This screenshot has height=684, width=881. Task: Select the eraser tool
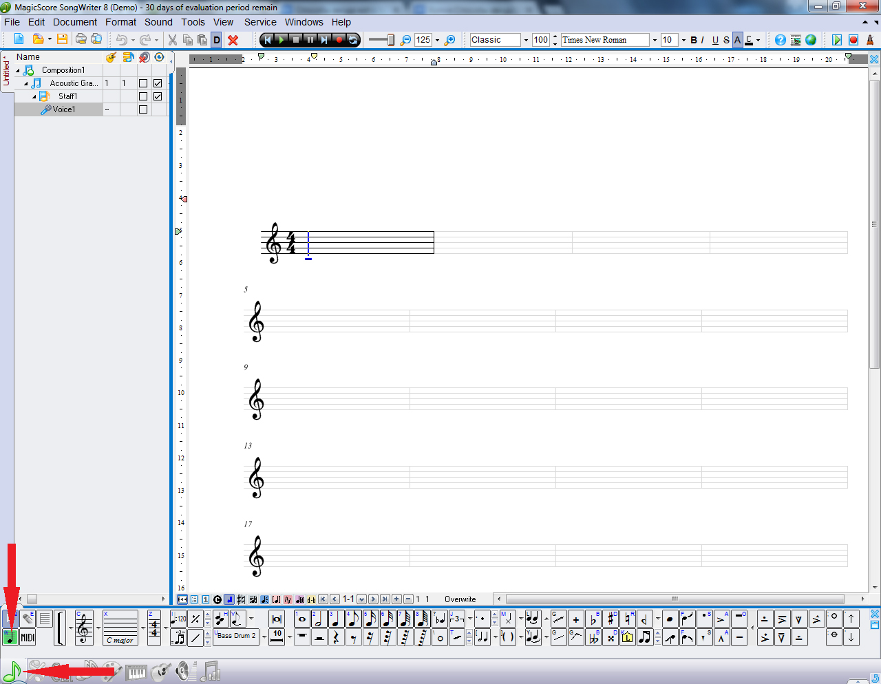pyautogui.click(x=28, y=619)
